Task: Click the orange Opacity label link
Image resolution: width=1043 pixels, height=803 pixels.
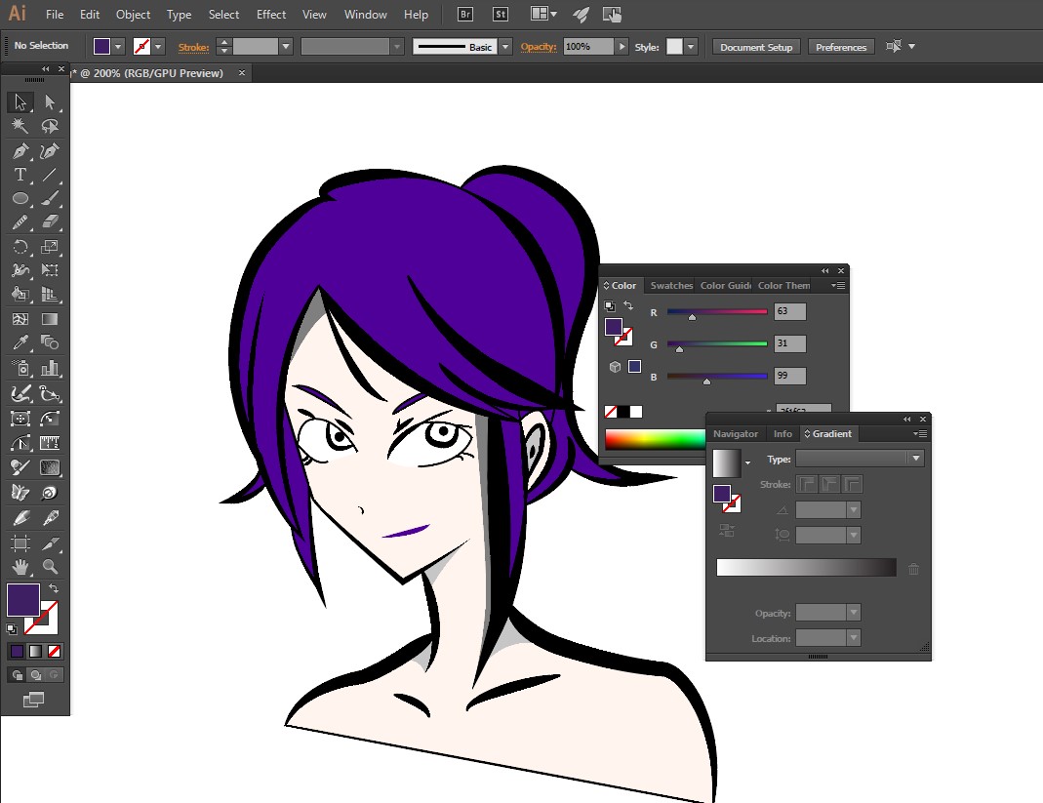Action: tap(539, 47)
